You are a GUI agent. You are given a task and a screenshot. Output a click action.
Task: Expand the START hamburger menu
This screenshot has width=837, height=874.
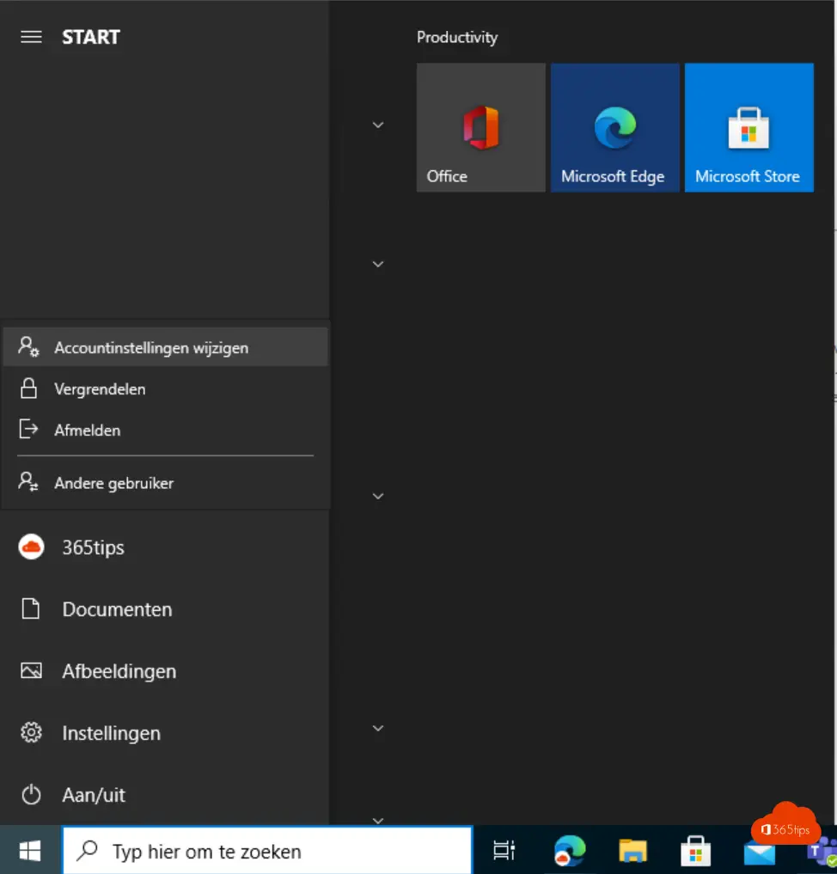coord(31,37)
